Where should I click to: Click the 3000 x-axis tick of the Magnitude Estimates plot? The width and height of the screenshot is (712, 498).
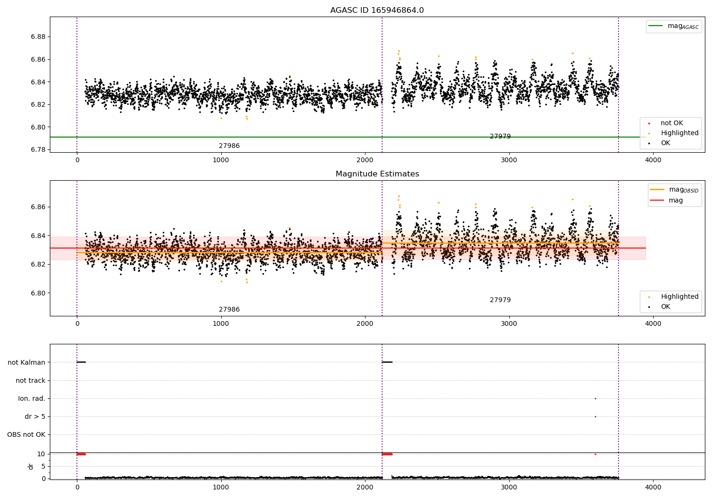pyautogui.click(x=509, y=324)
